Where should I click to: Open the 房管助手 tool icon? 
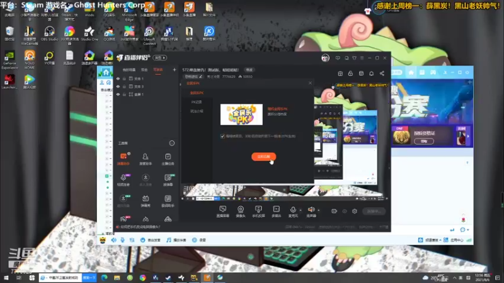[x=146, y=159]
